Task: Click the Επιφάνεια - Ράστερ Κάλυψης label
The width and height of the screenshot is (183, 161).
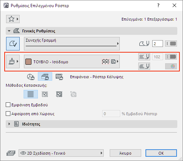Action: pyautogui.click(x=97, y=77)
